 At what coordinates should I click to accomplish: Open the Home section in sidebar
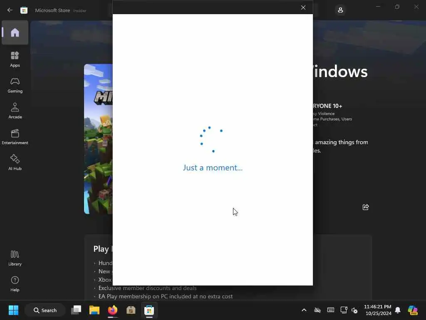tap(15, 32)
